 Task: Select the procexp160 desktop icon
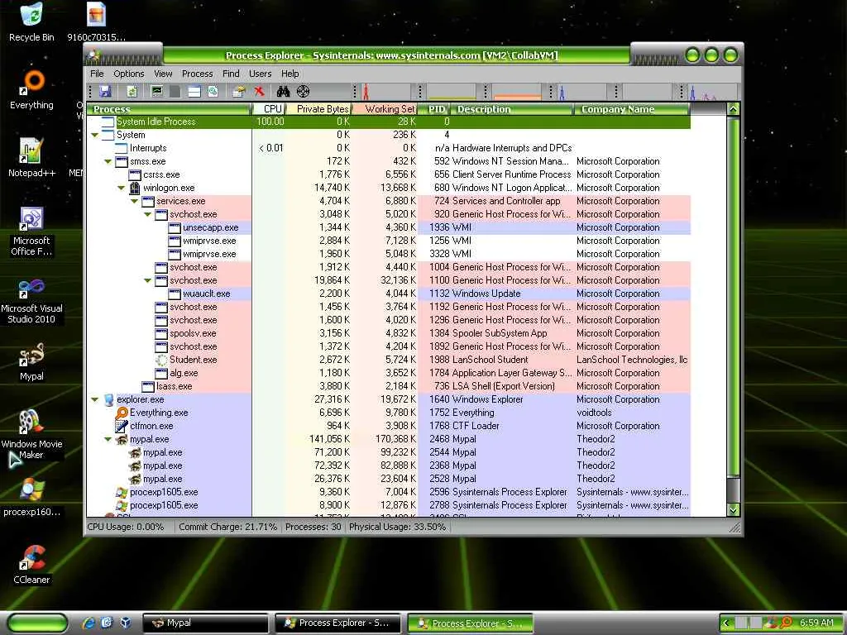point(31,497)
